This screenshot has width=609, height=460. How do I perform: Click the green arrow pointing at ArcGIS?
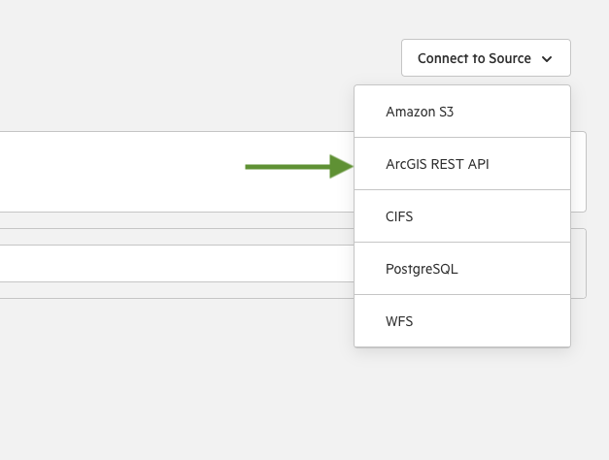(x=299, y=167)
